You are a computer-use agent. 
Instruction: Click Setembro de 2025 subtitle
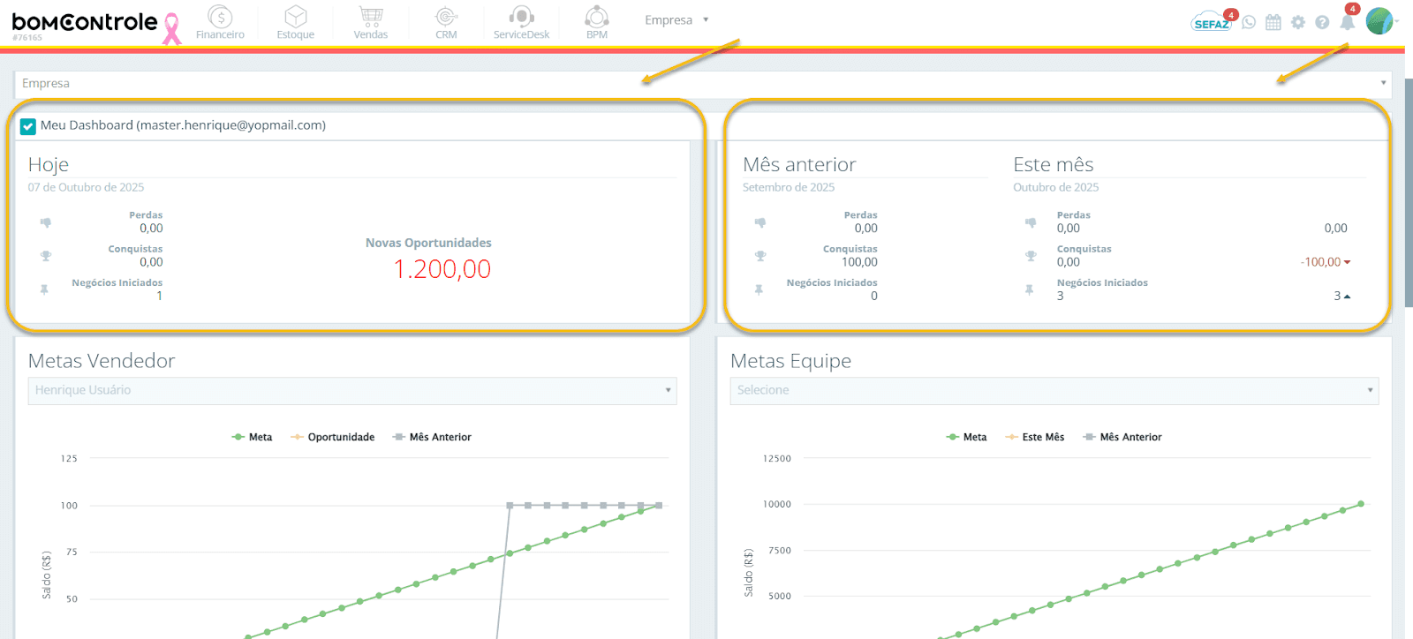(x=789, y=187)
